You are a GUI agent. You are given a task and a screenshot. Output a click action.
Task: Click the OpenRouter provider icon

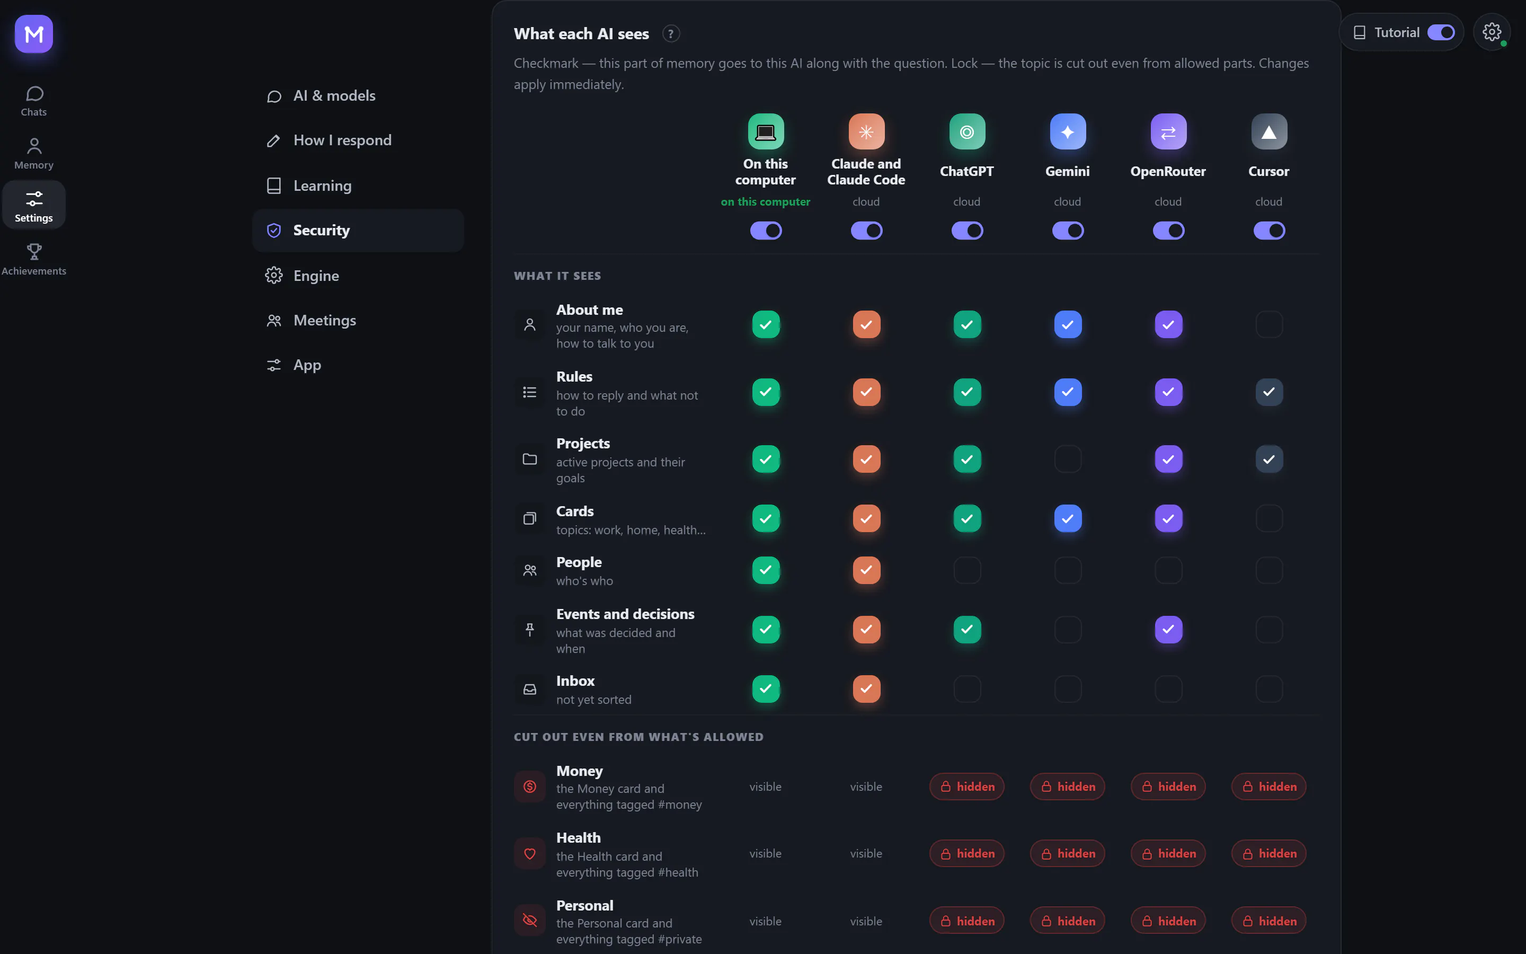1168,132
